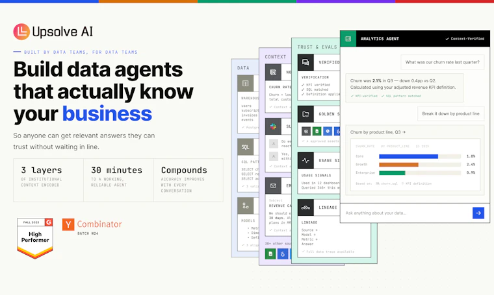The image size is (494, 295).
Task: Click the 'Full data trace available' note
Action: 328,252
